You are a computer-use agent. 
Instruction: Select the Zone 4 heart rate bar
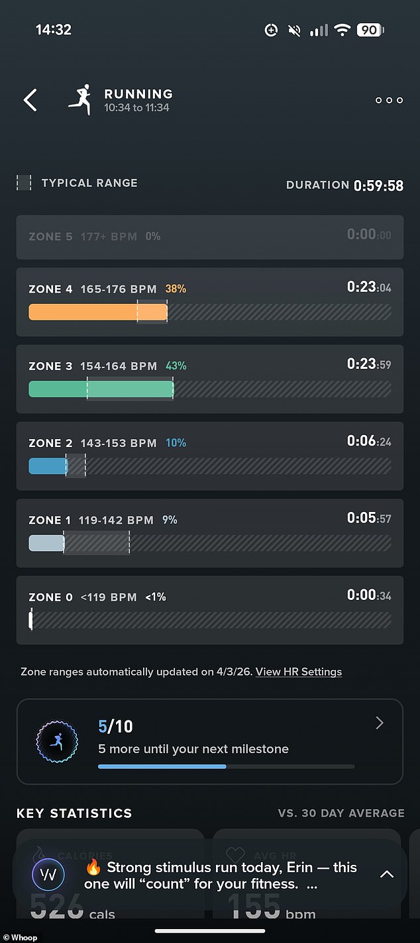pos(97,311)
